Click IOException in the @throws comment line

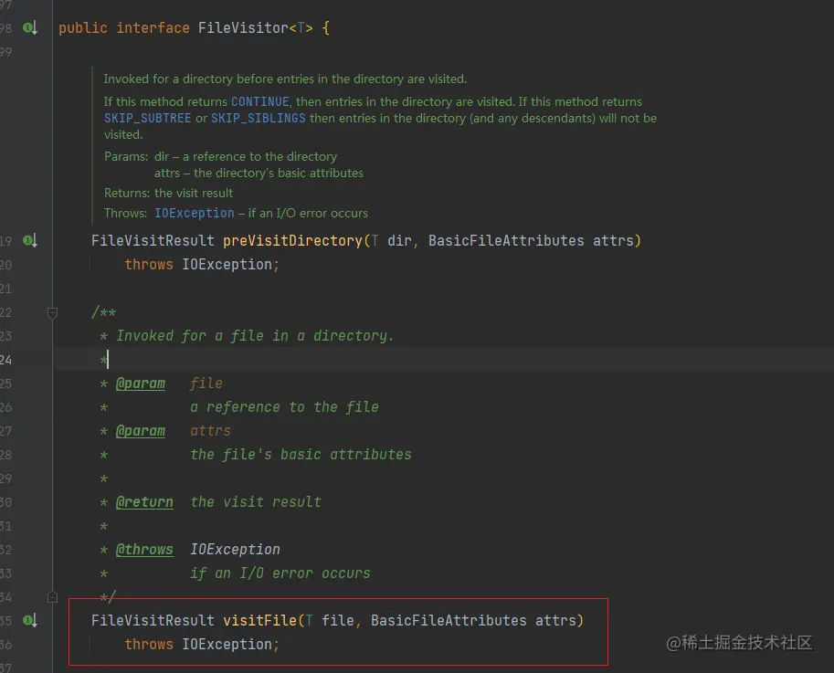235,549
